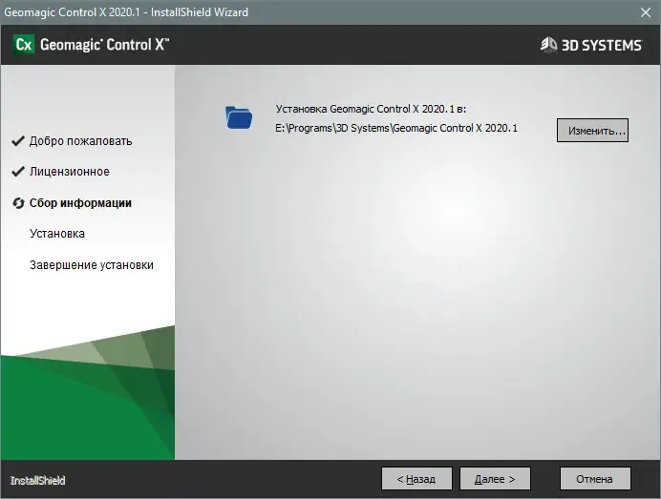This screenshot has width=661, height=499.
Task: Click the green Cx logo icon
Action: (24, 44)
